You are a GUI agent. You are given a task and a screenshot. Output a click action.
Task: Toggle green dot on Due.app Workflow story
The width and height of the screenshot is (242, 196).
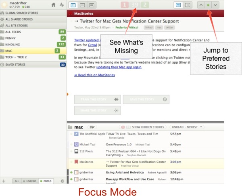(71, 179)
